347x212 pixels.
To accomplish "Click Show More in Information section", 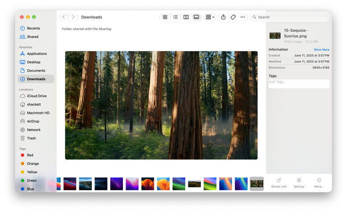I will 321,49.
